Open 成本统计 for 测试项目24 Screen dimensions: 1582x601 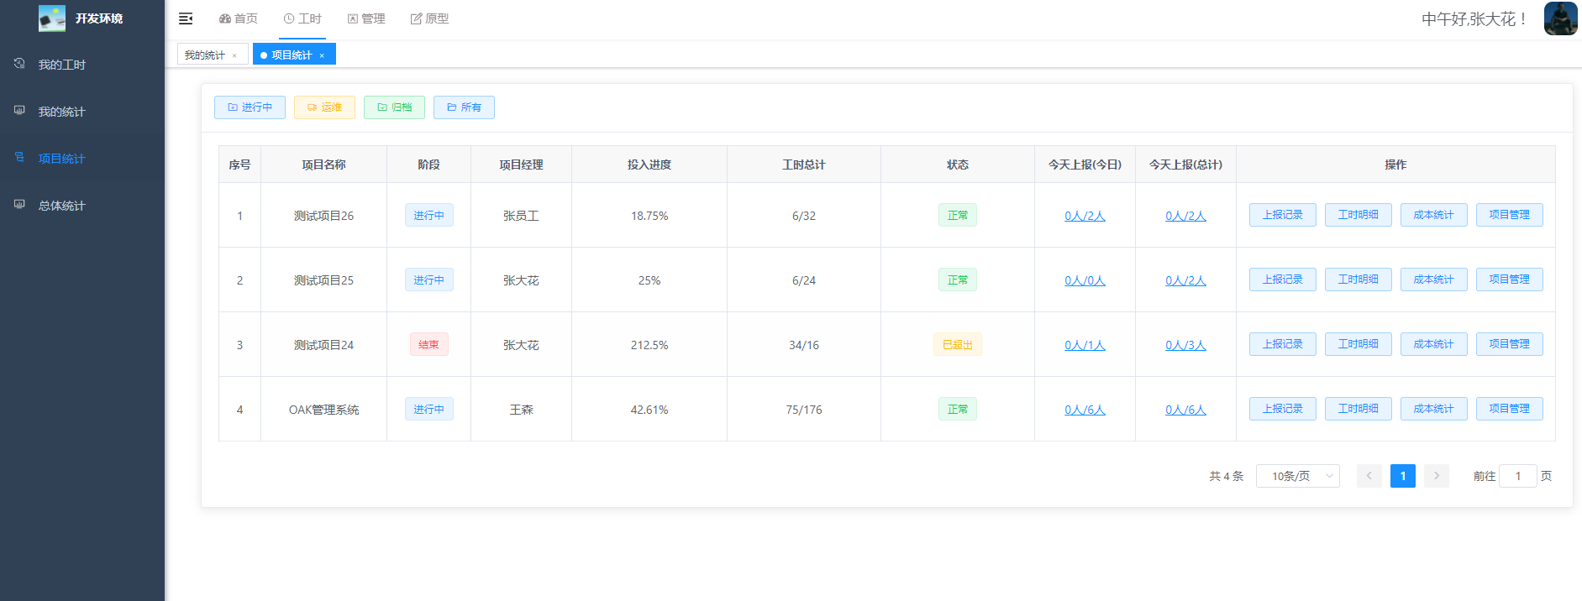pyautogui.click(x=1433, y=344)
